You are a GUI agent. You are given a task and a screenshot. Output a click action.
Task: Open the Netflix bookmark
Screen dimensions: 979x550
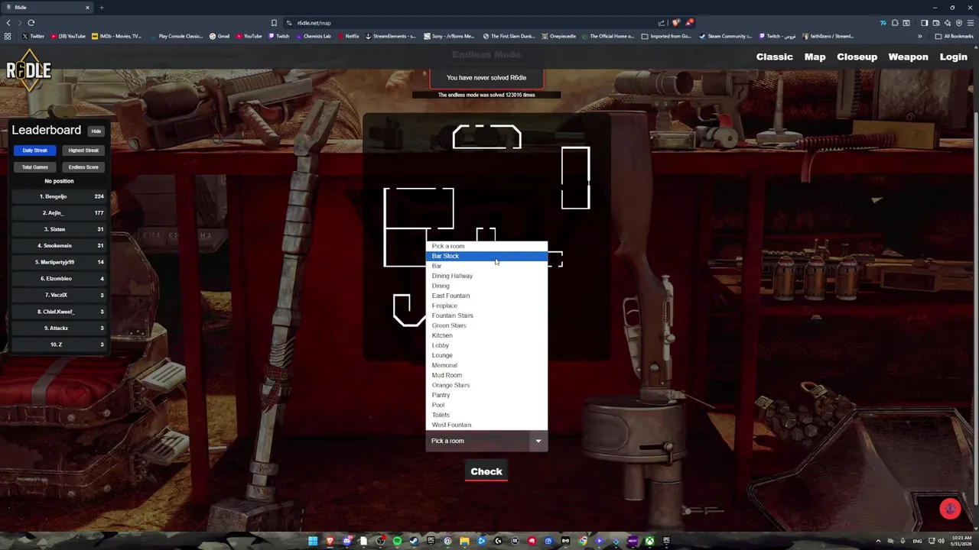coord(348,36)
